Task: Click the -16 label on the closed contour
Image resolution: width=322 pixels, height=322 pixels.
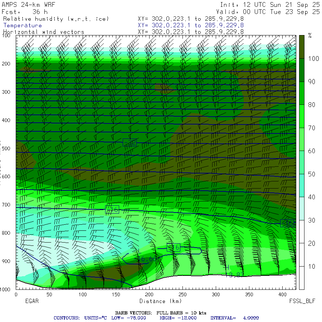Action: click(174, 247)
